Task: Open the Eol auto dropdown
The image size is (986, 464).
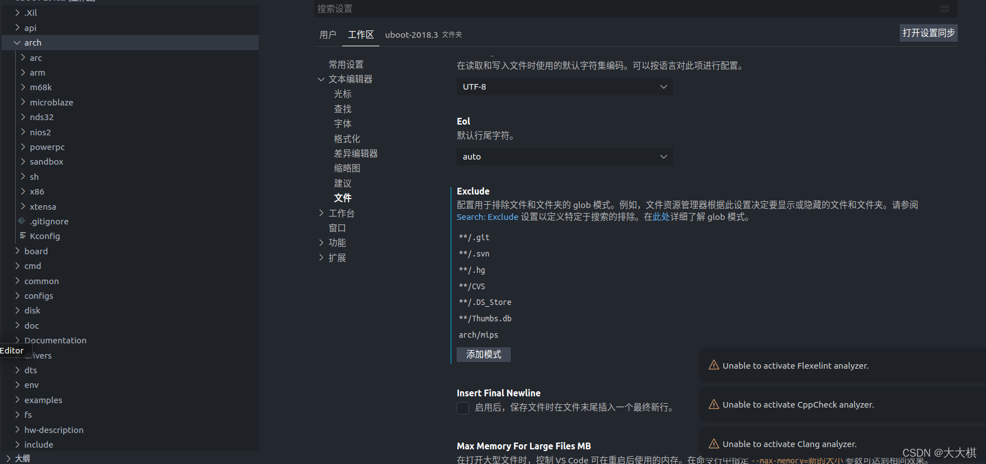Action: 564,156
